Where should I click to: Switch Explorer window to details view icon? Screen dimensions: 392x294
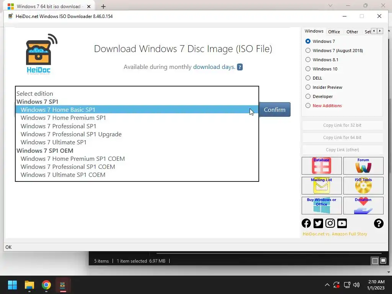[x=375, y=261]
